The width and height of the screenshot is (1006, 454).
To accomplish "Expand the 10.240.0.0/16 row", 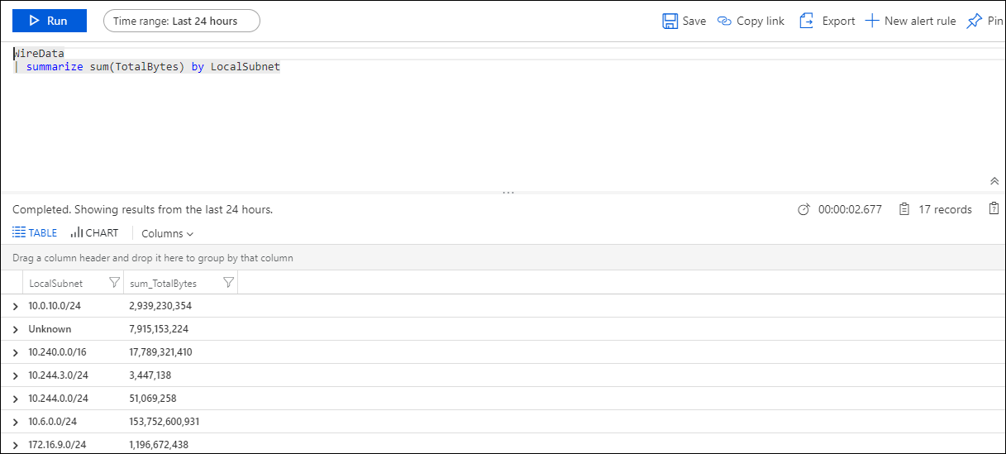I will pyautogui.click(x=15, y=352).
